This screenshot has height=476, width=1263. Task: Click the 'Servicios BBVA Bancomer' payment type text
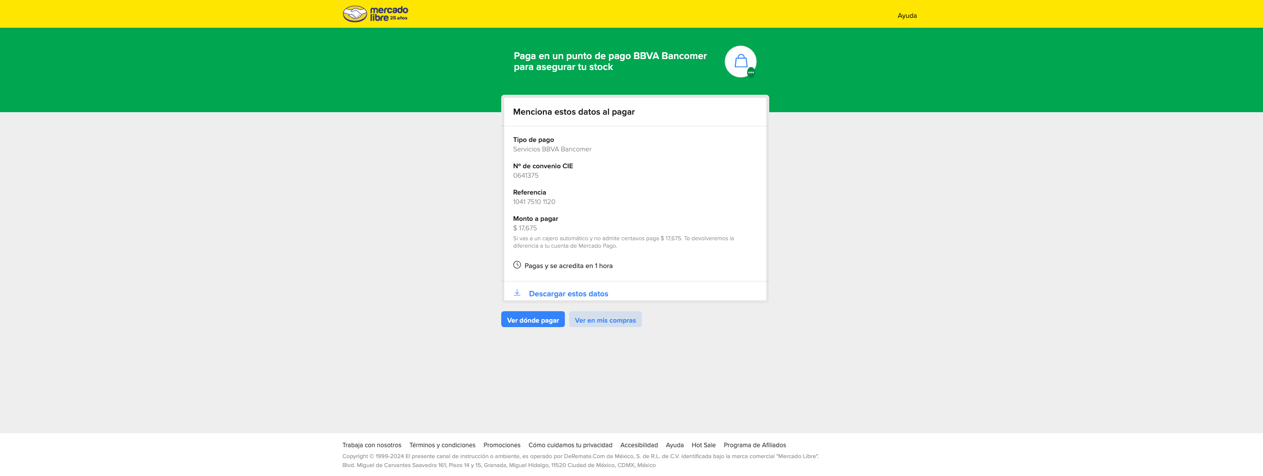[x=552, y=149]
